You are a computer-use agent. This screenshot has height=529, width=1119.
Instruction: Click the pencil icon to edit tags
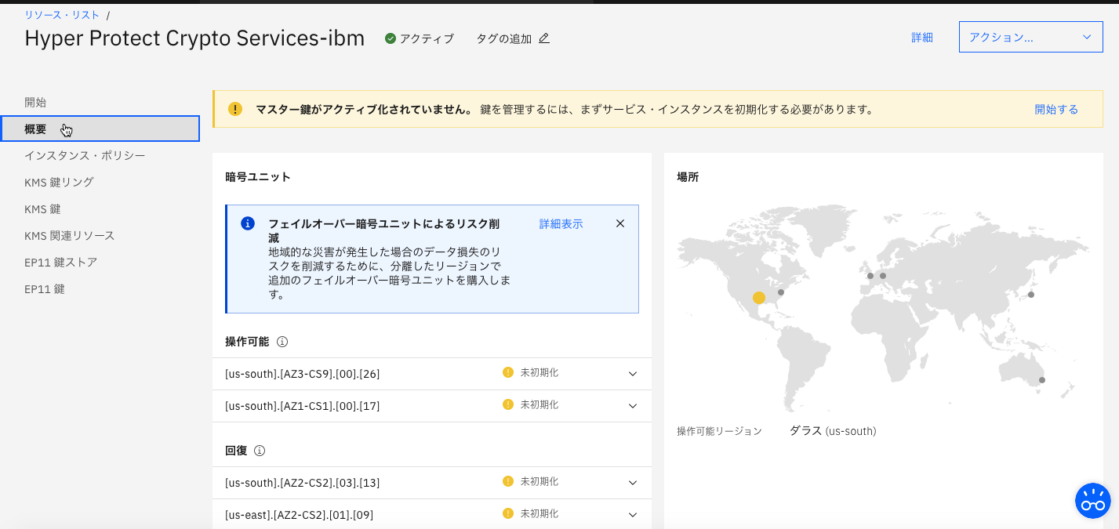(x=543, y=38)
